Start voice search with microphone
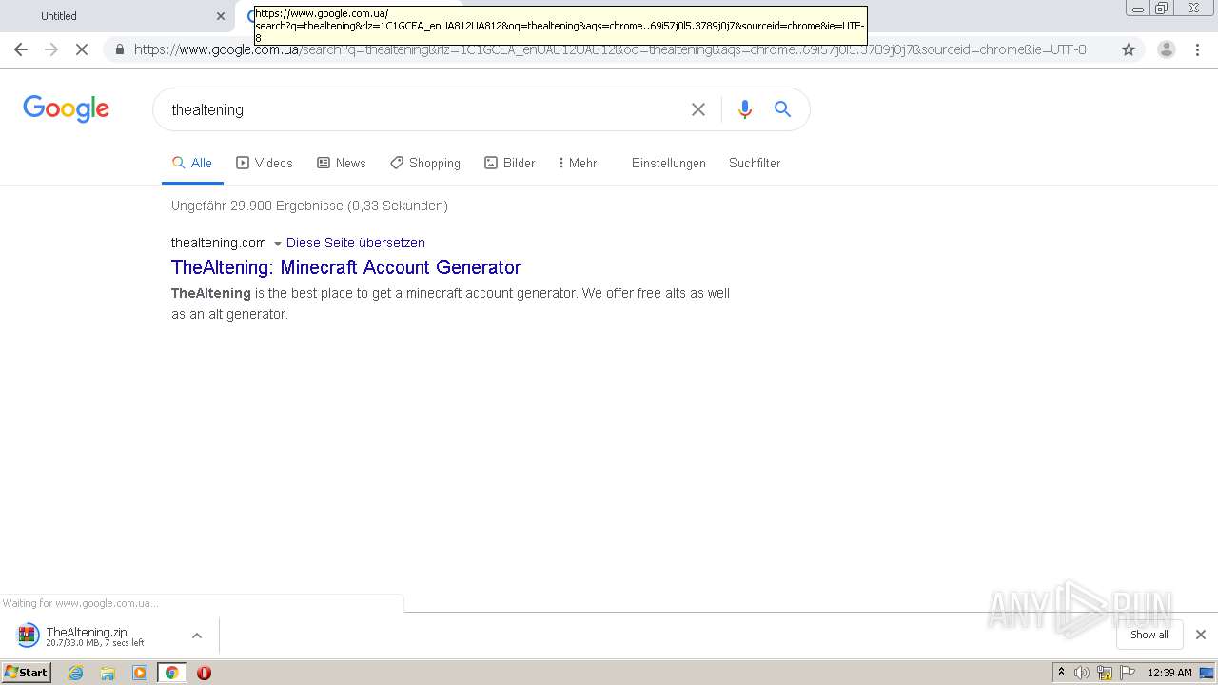Viewport: 1218px width, 685px height. point(745,109)
